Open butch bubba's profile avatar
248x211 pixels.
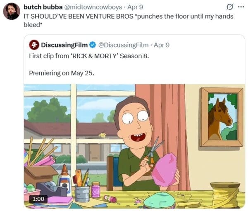pos(12,11)
